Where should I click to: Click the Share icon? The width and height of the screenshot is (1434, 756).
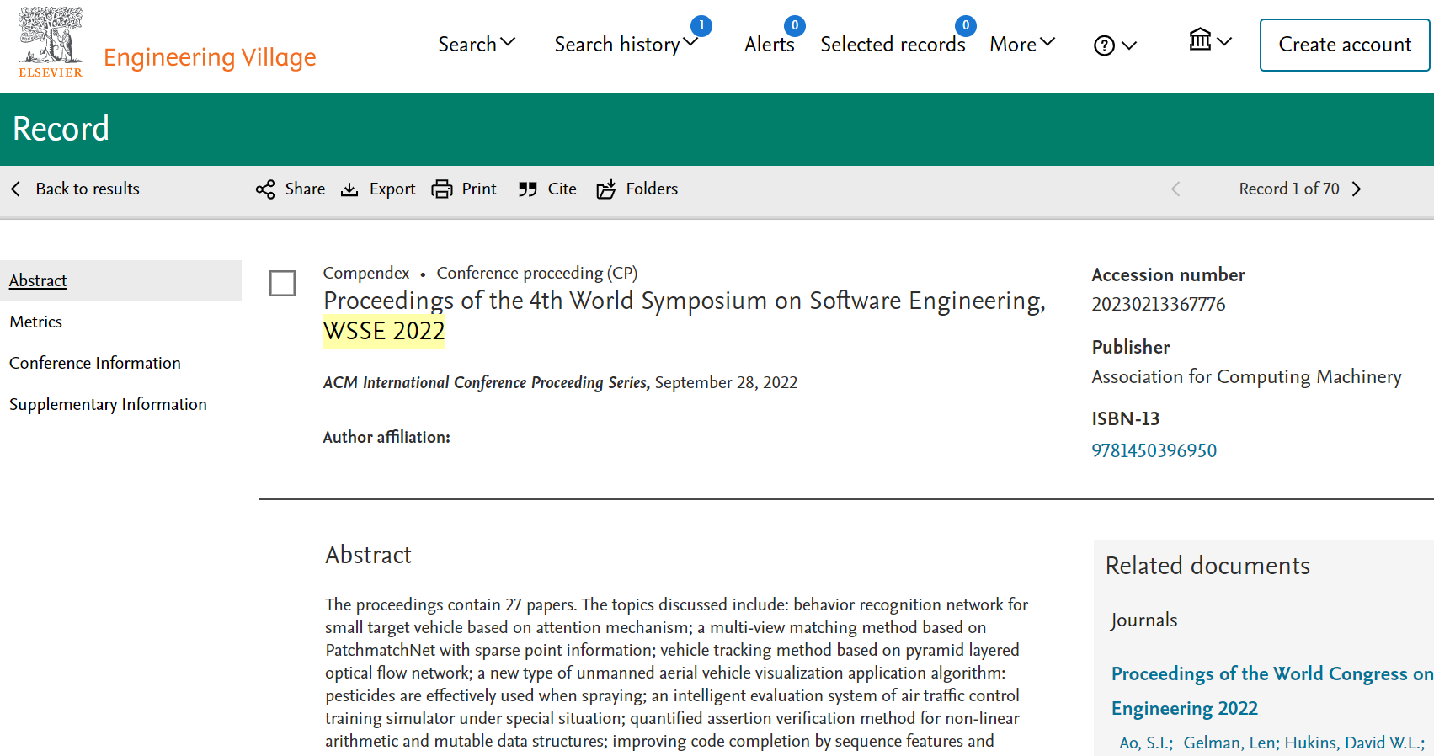(265, 189)
